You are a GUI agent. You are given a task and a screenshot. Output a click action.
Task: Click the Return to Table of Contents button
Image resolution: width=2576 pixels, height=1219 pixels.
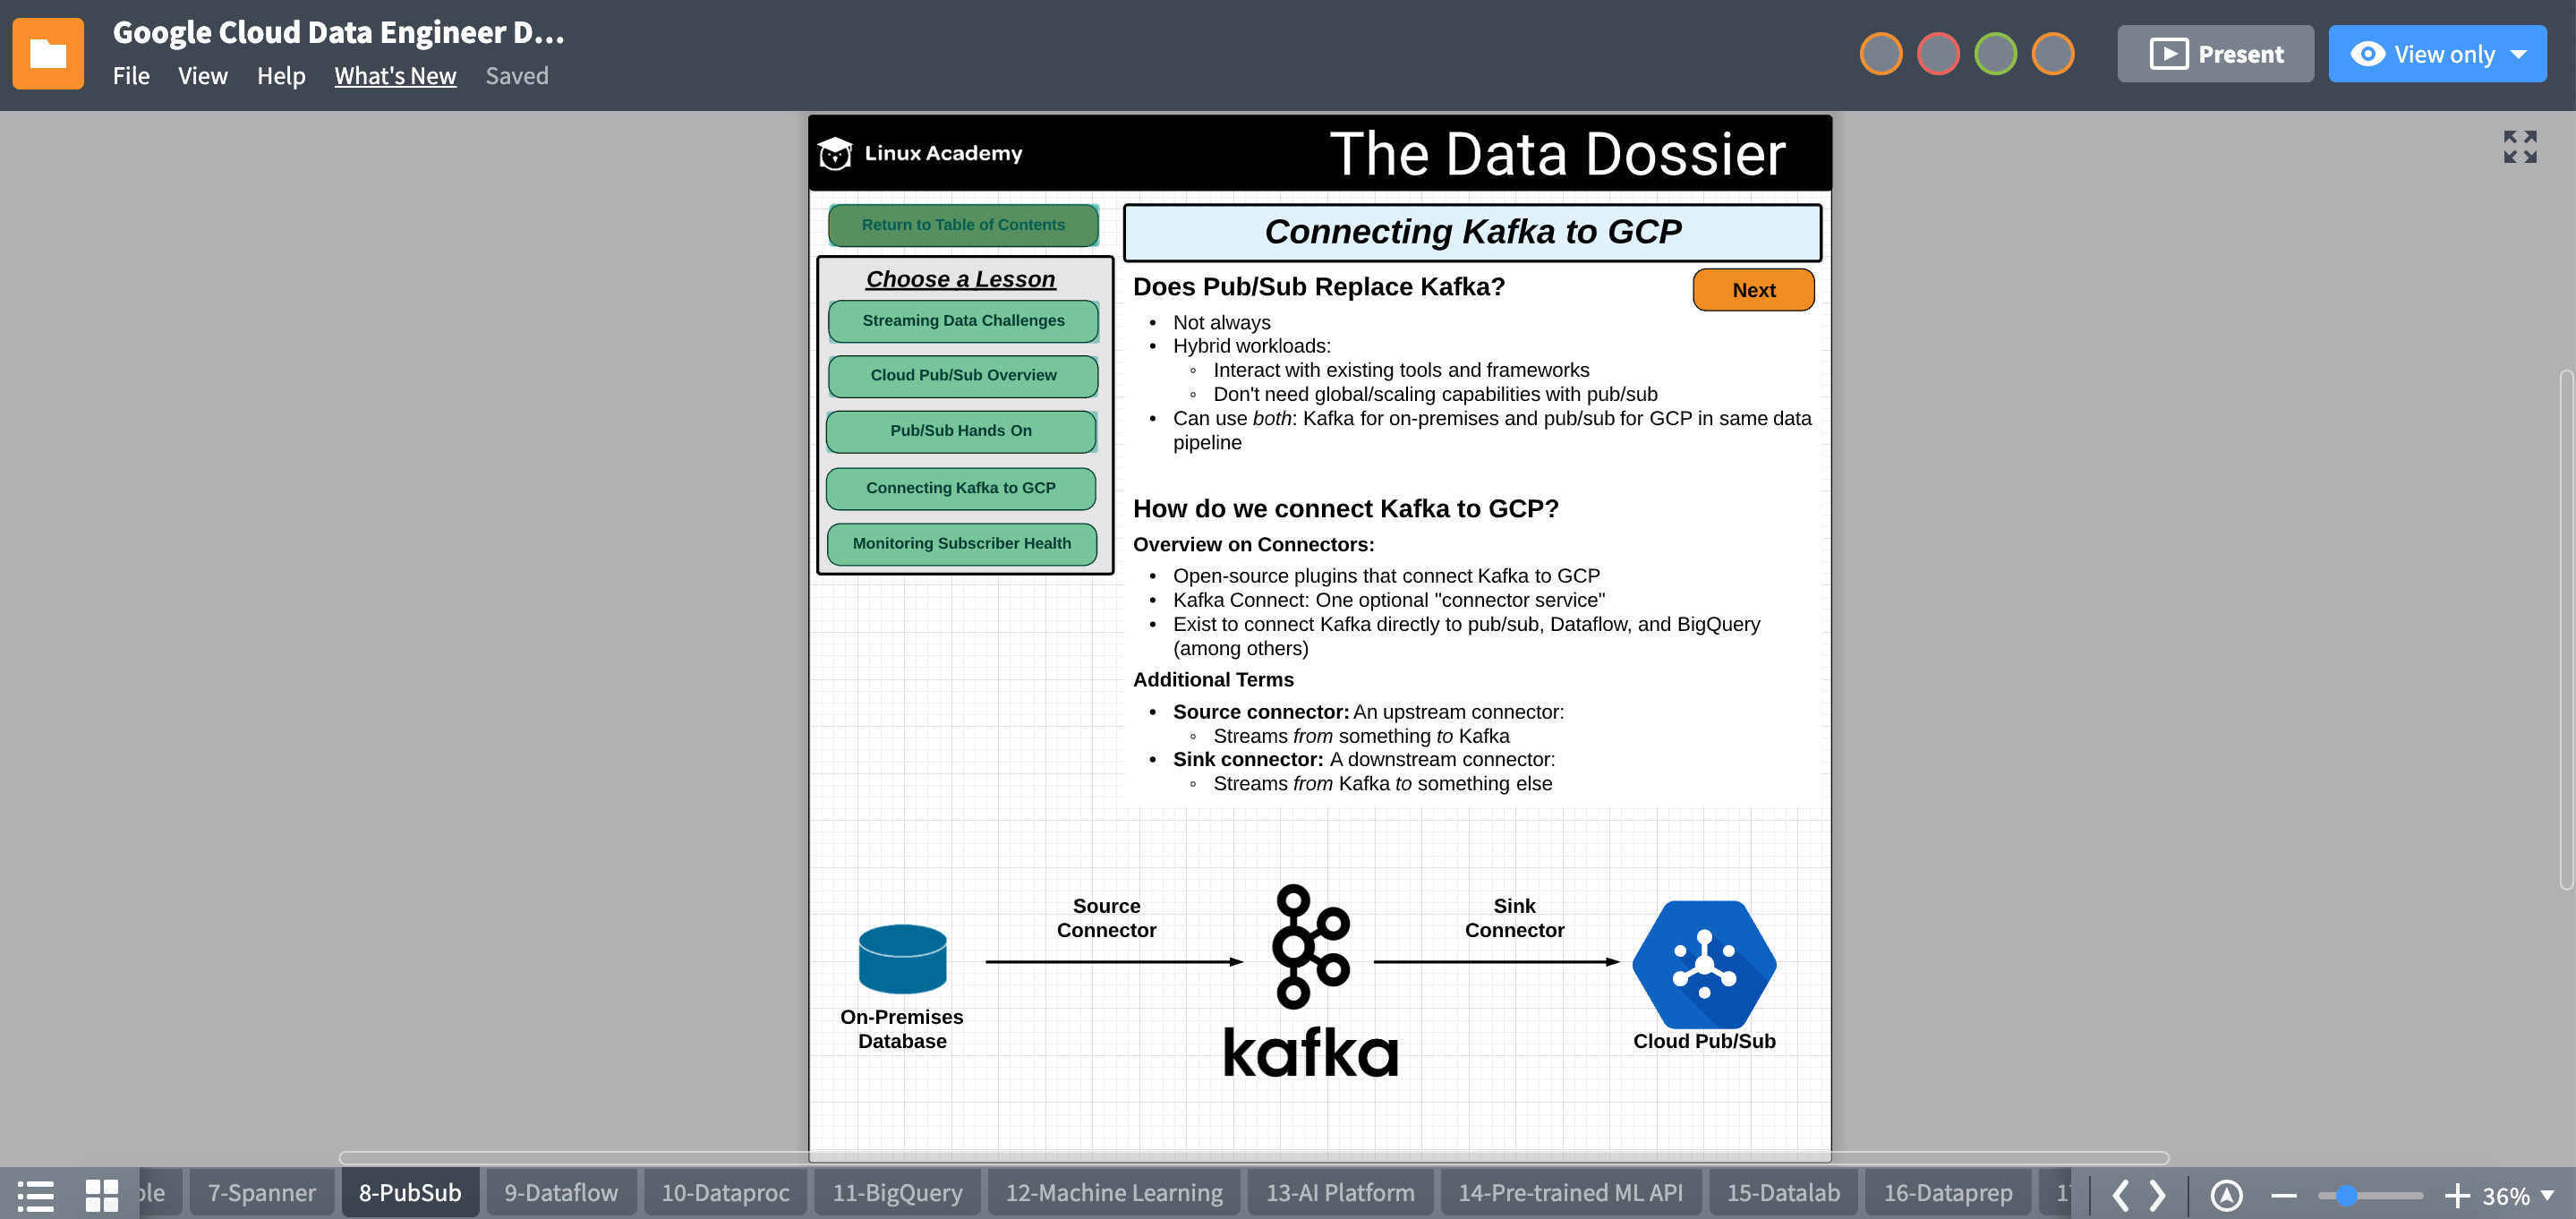click(961, 224)
